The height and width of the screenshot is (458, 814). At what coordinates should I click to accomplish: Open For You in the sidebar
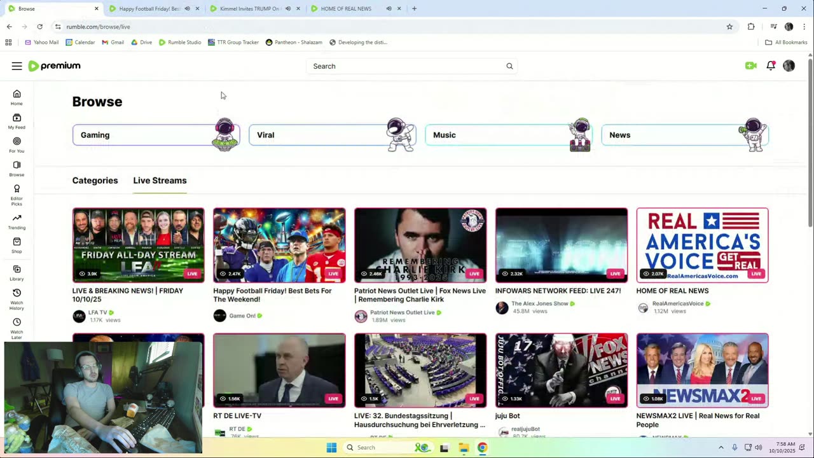tap(17, 145)
